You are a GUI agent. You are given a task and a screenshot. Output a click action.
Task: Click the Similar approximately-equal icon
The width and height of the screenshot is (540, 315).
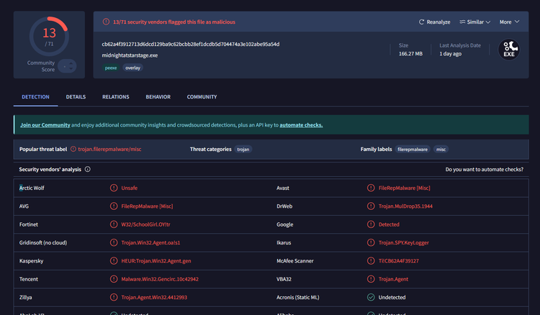tap(462, 22)
